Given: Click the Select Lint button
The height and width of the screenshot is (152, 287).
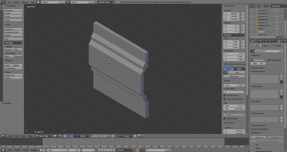Looking at the screenshot, I should click(258, 137).
